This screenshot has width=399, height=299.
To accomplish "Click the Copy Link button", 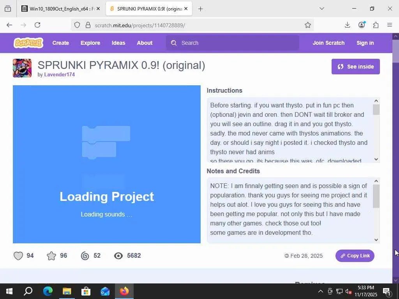I will pyautogui.click(x=355, y=256).
